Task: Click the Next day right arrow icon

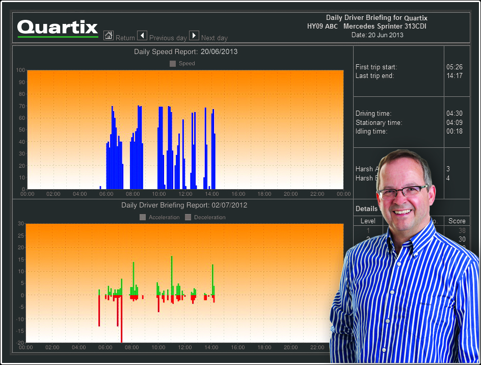Action: (194, 36)
